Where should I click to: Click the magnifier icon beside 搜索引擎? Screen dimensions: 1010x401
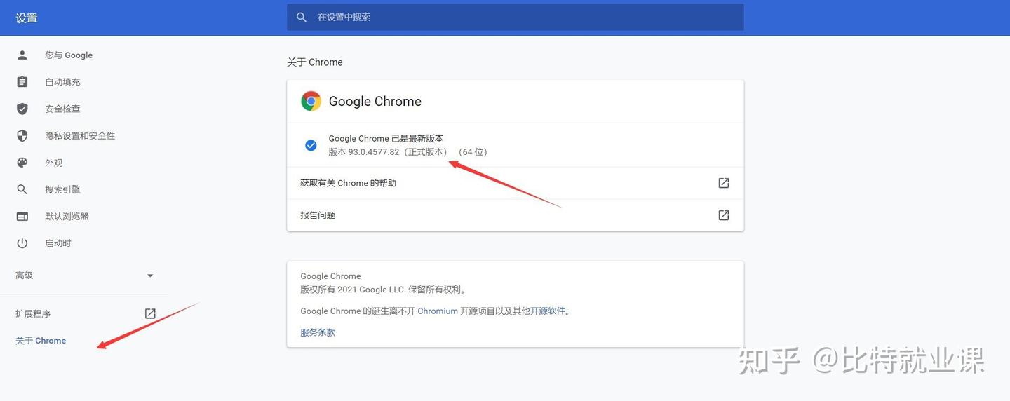(22, 189)
